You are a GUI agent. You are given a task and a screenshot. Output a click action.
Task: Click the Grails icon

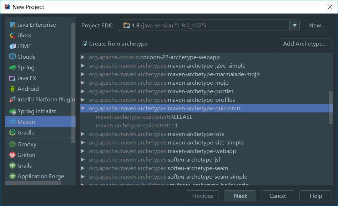12,165
